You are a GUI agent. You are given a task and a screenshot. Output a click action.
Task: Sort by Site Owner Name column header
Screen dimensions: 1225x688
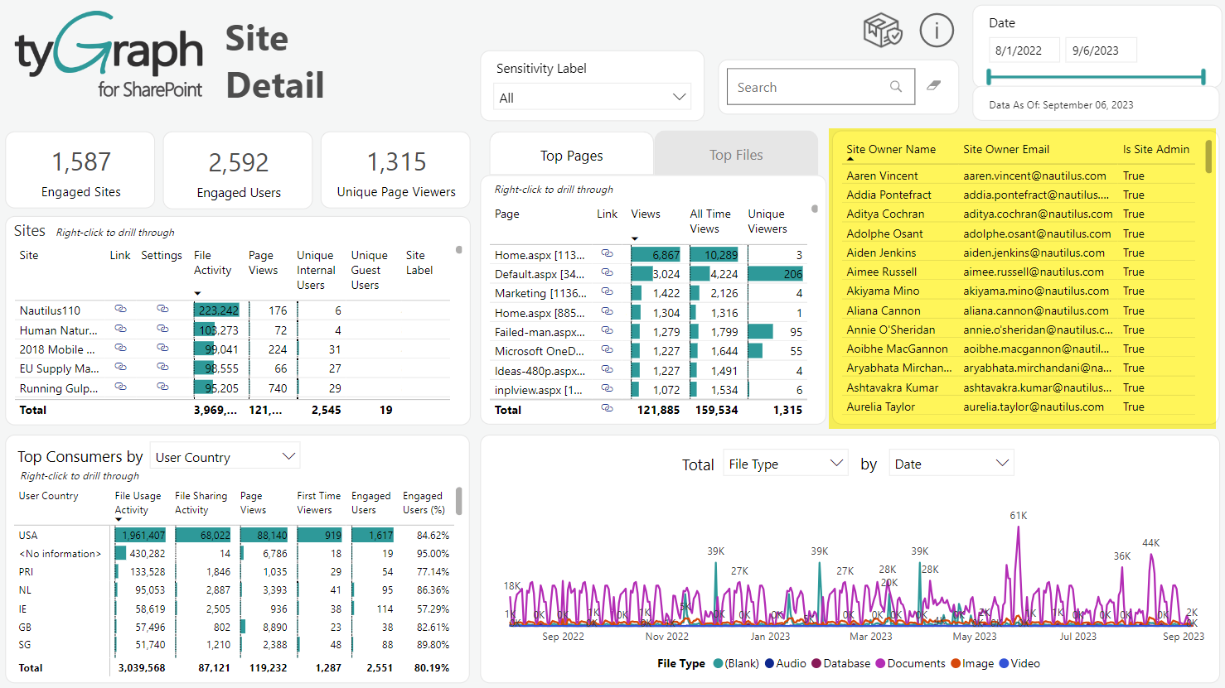pos(890,149)
